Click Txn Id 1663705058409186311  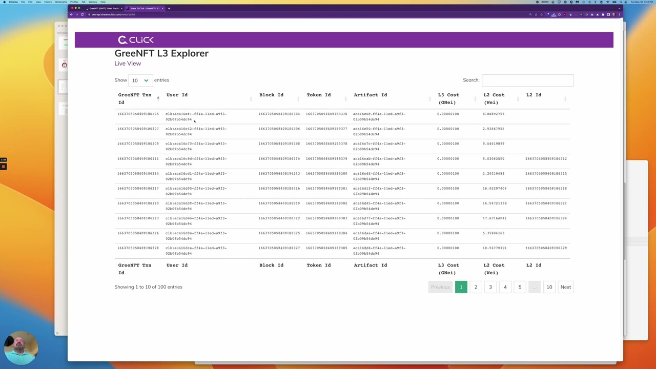coord(138,159)
